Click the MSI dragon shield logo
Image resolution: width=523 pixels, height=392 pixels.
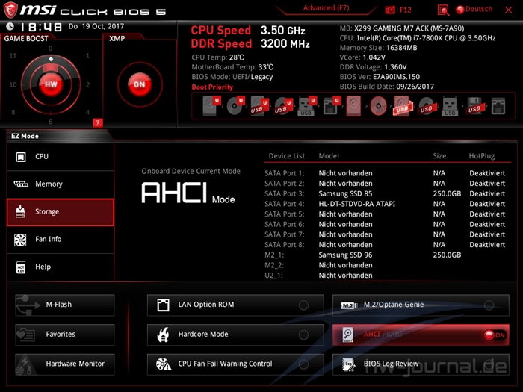pyautogui.click(x=10, y=10)
